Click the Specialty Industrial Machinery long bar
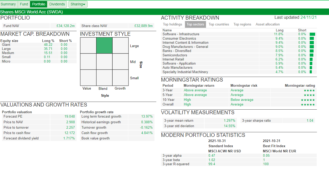Image resolution: width=329 pixels, height=194 pixels. click(311, 72)
